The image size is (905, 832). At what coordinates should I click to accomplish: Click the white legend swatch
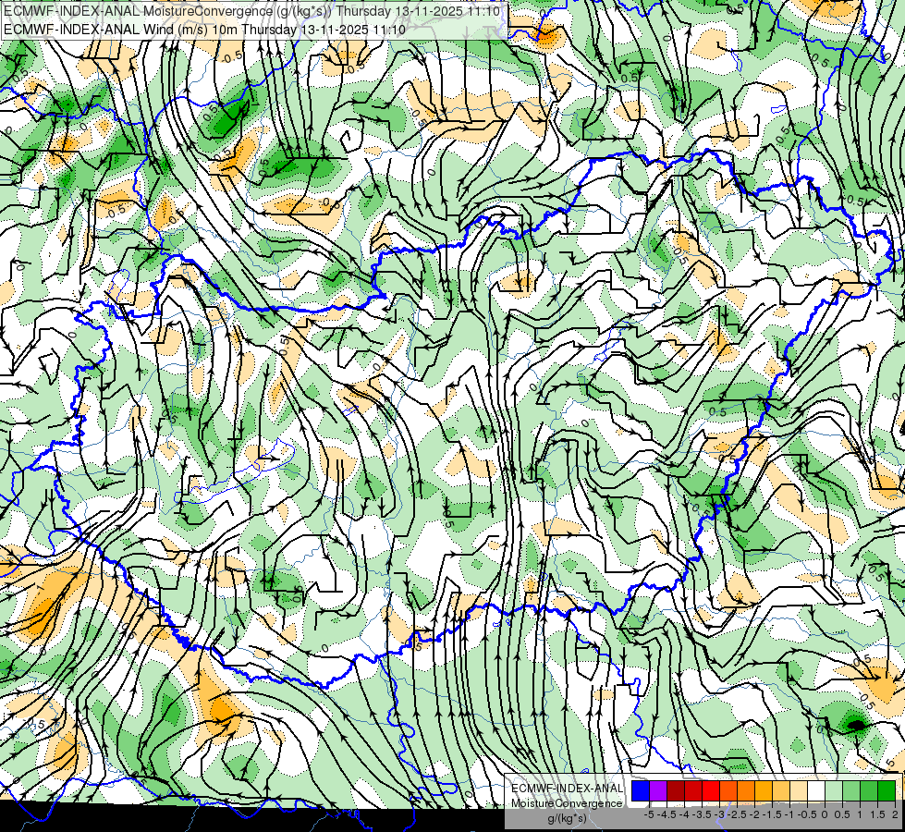click(816, 790)
